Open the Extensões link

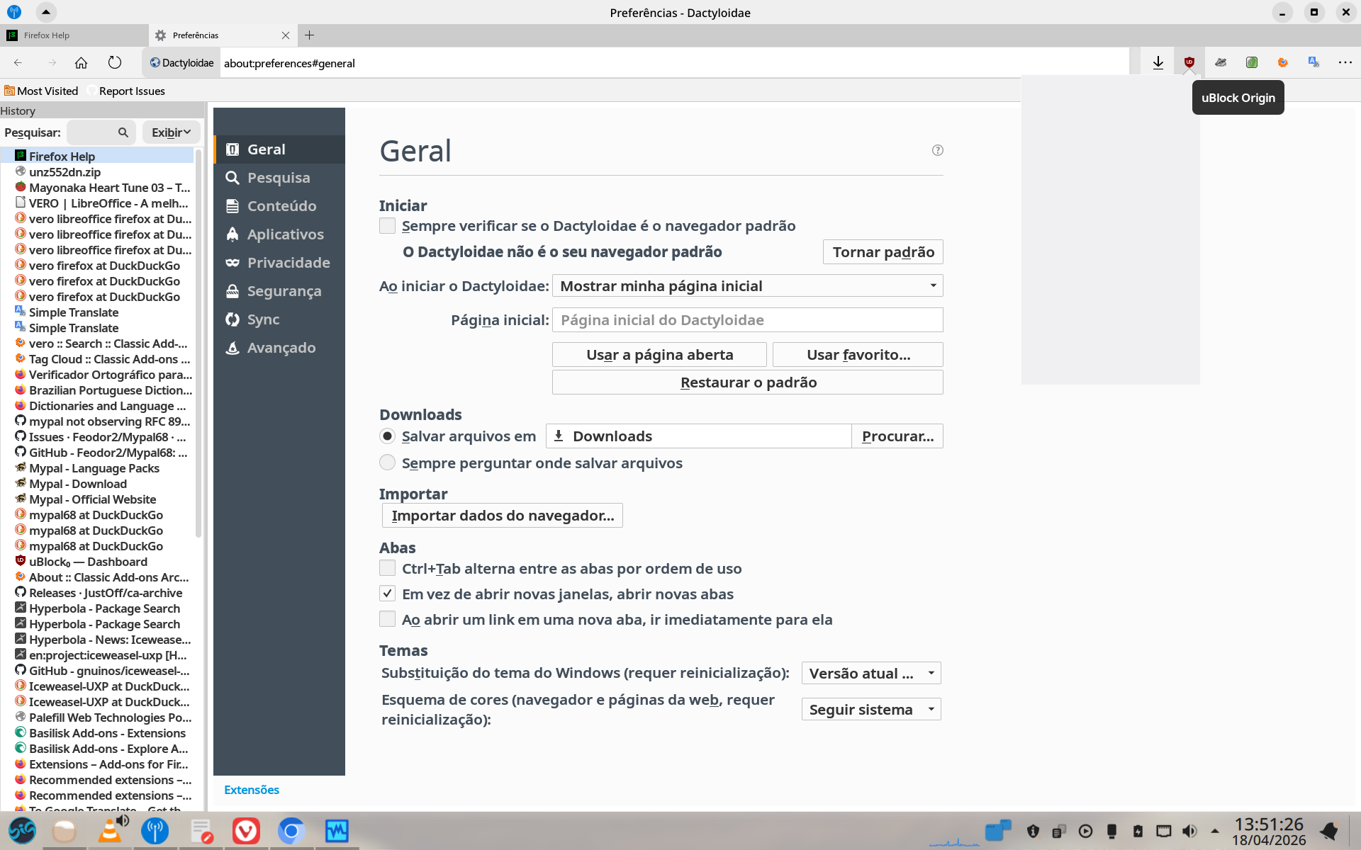click(x=252, y=790)
